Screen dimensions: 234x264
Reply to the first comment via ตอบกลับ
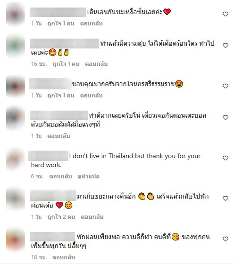[x=92, y=24]
